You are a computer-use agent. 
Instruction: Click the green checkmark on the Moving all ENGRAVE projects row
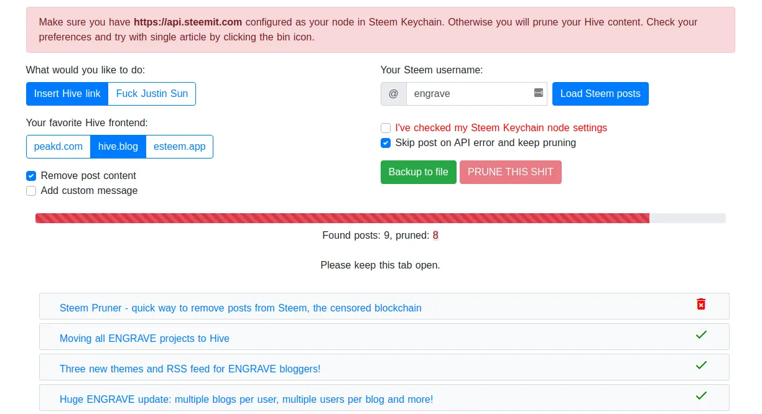[x=701, y=334]
